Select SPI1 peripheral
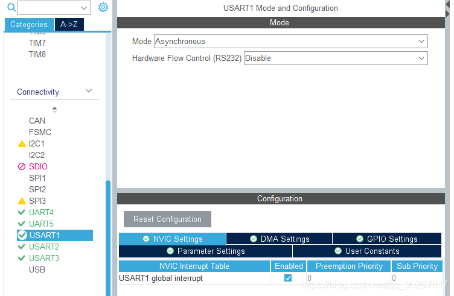The height and width of the screenshot is (296, 454). click(x=37, y=178)
